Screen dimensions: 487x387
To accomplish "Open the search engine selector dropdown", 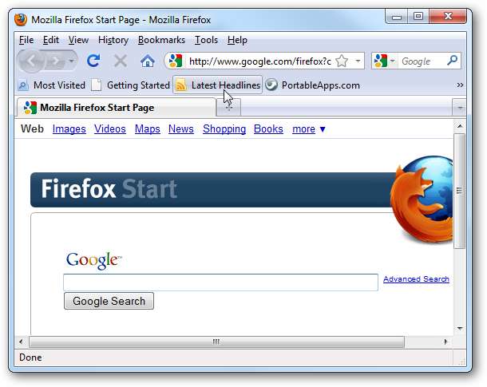I will pyautogui.click(x=383, y=61).
